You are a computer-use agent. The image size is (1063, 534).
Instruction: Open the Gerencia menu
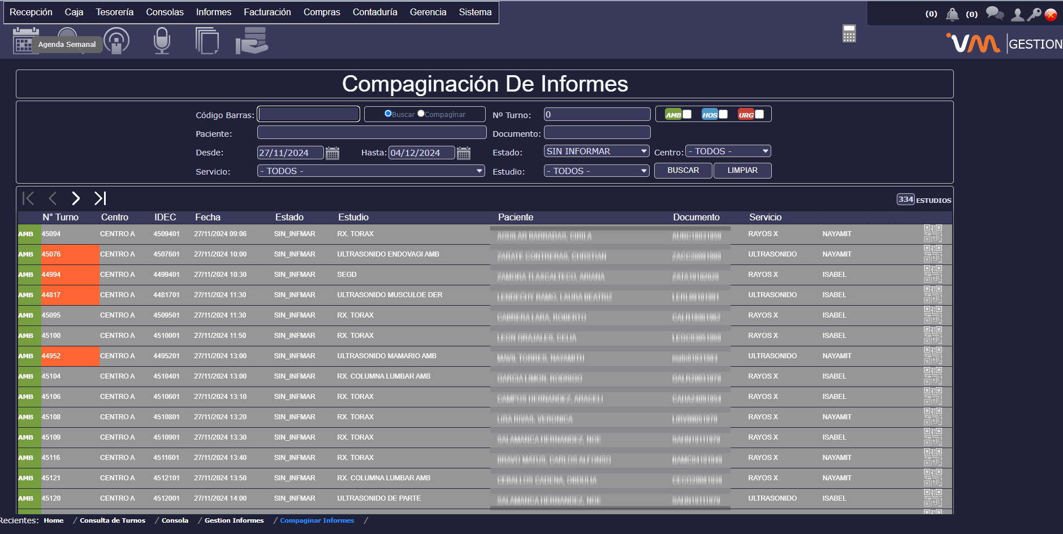pyautogui.click(x=428, y=12)
